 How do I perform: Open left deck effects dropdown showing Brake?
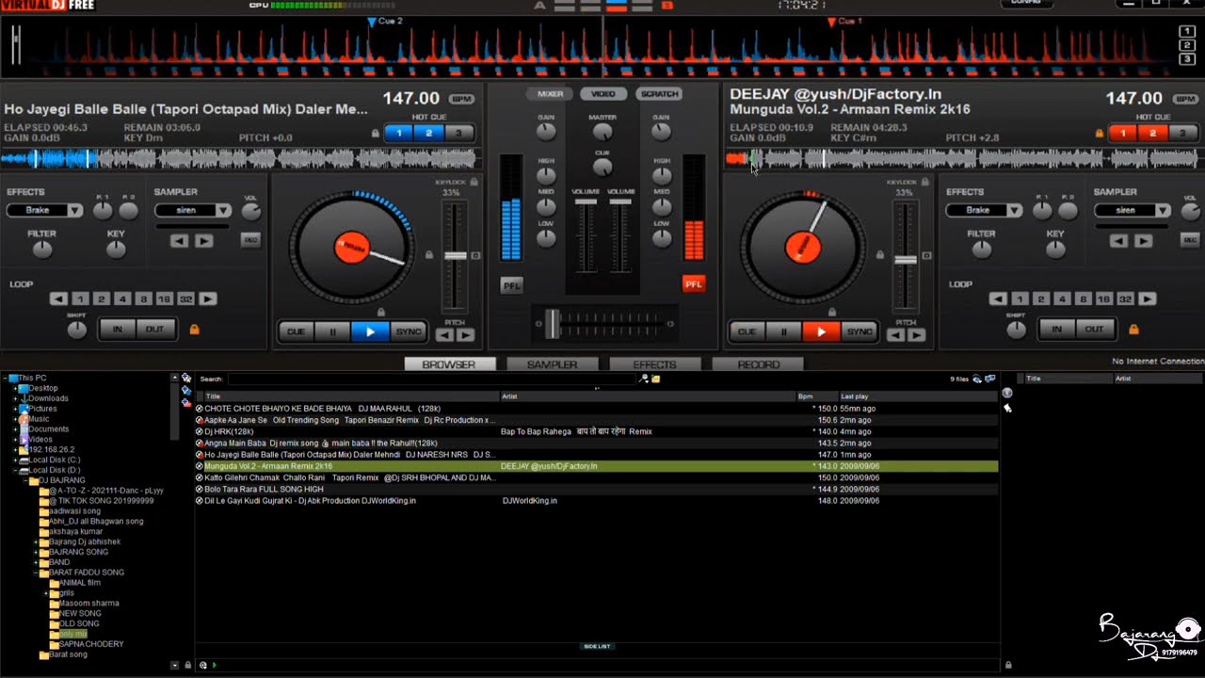pyautogui.click(x=44, y=210)
